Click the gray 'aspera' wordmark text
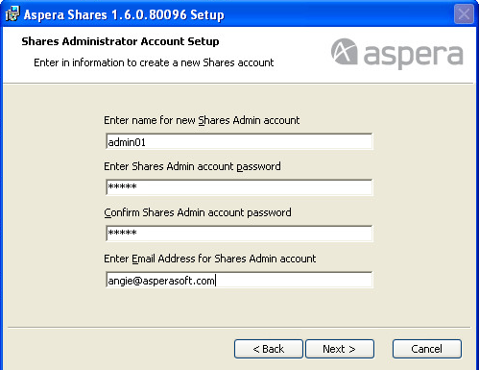The image size is (479, 370). point(414,56)
